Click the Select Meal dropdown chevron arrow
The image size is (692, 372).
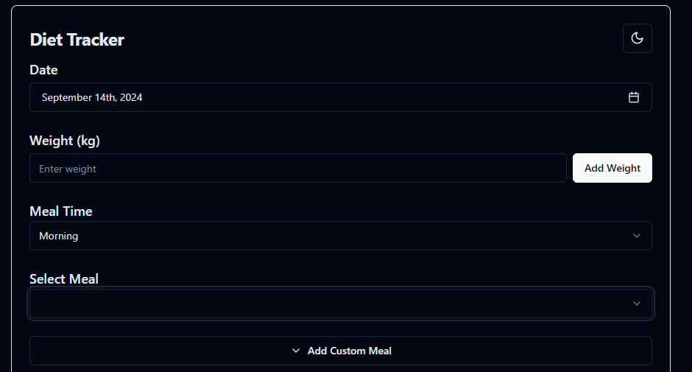pyautogui.click(x=636, y=303)
